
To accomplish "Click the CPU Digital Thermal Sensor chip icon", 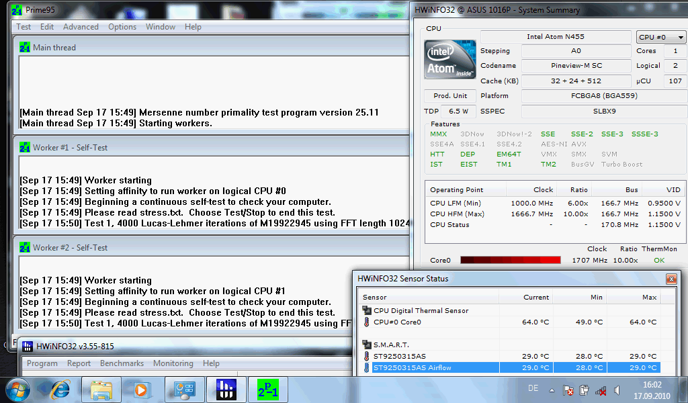I will (x=367, y=310).
